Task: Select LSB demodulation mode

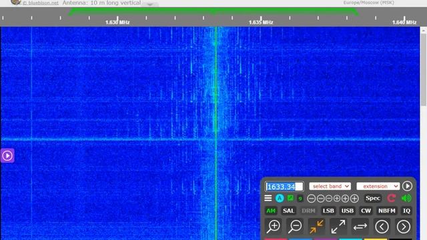Action: pos(328,211)
